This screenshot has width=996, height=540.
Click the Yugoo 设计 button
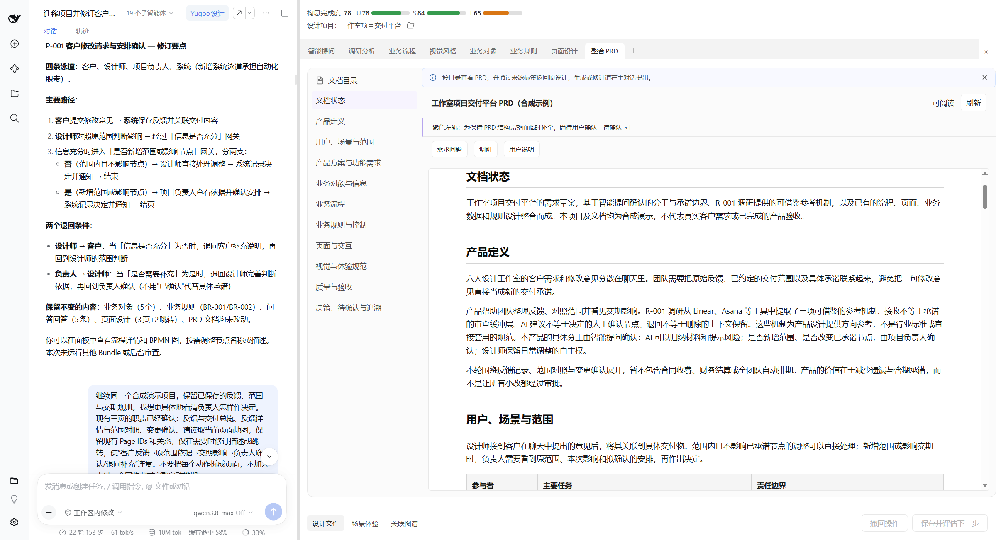tap(207, 13)
